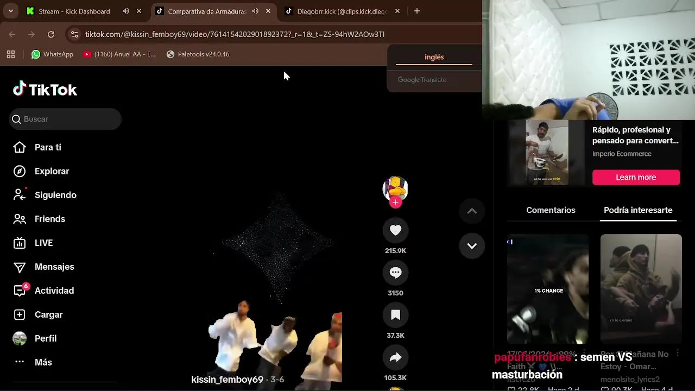Screen dimensions: 695x391
Task: Click the 37.3K saves count
Action: [x=395, y=336]
